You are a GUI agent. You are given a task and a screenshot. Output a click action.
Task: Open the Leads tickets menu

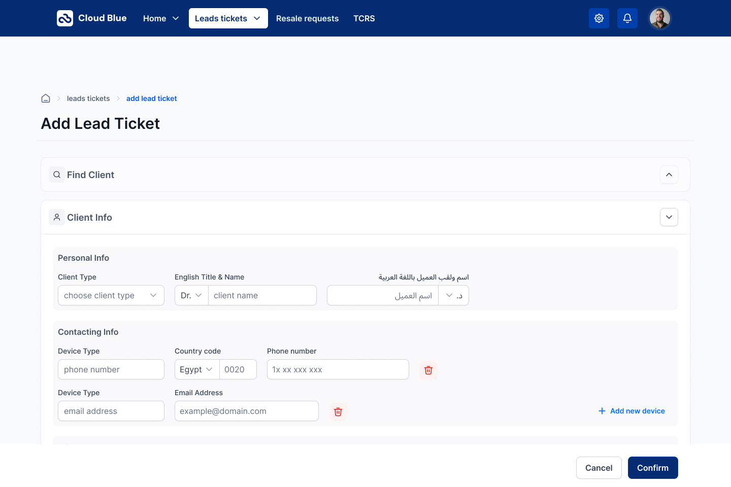228,18
